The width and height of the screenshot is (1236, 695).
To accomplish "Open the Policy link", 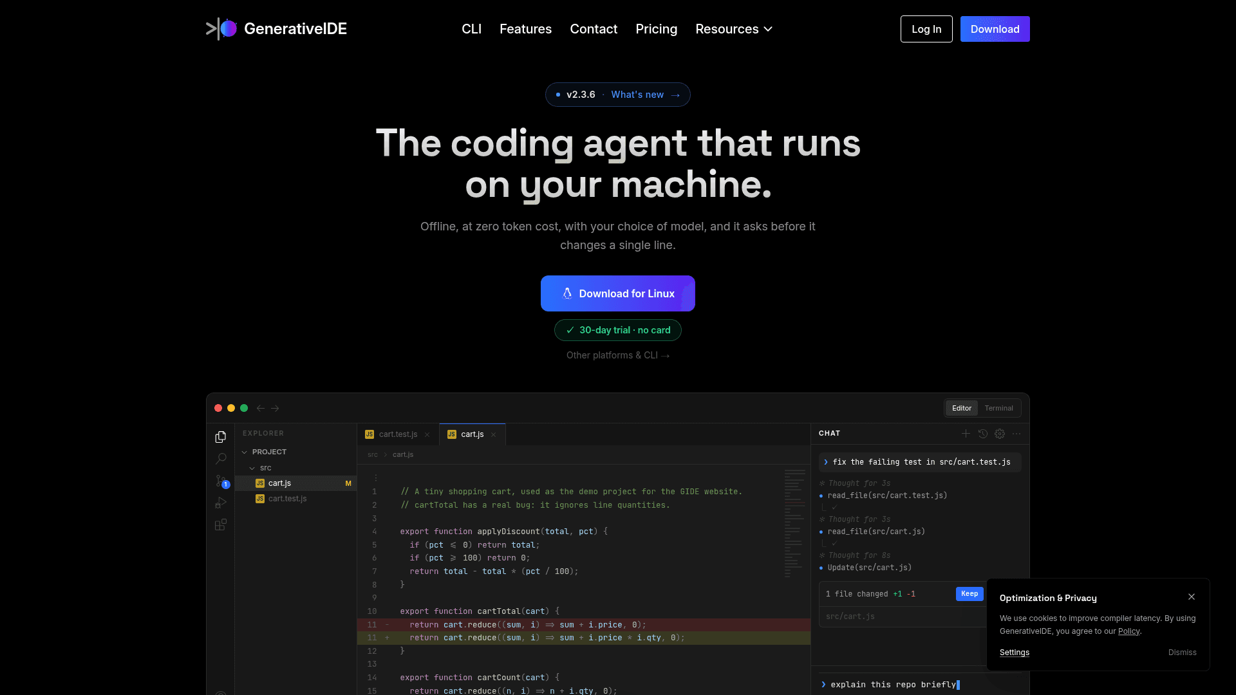I will point(1128,631).
